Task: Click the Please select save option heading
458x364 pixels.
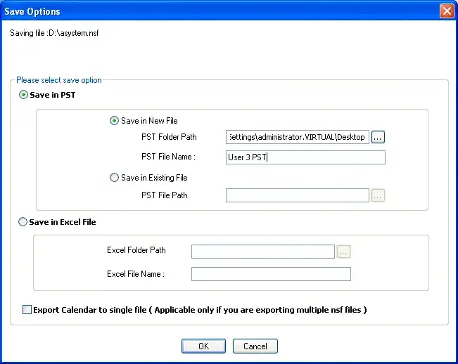Action: pos(59,80)
